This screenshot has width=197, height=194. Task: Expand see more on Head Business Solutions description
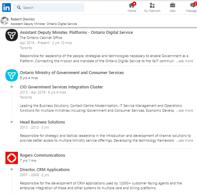pyautogui.click(x=185, y=140)
